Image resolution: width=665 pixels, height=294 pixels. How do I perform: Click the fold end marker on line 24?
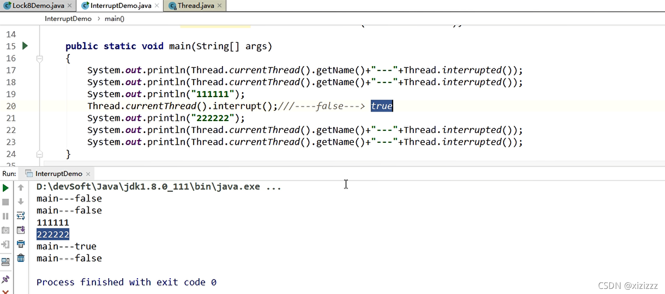(x=40, y=154)
